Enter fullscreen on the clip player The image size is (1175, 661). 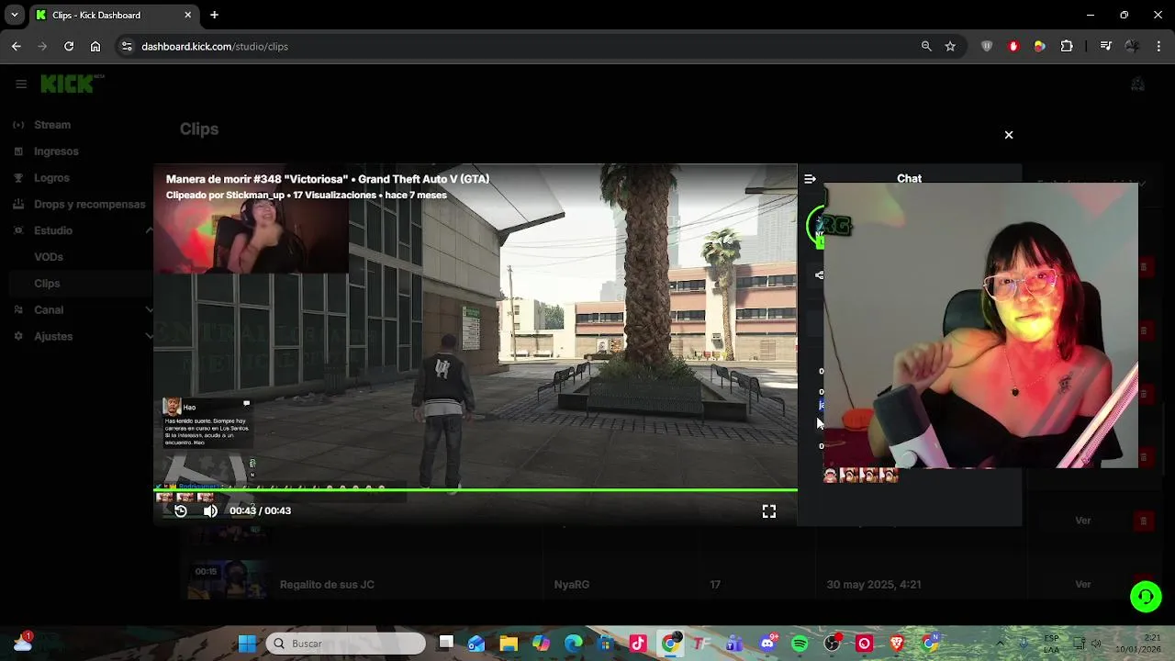point(769,511)
